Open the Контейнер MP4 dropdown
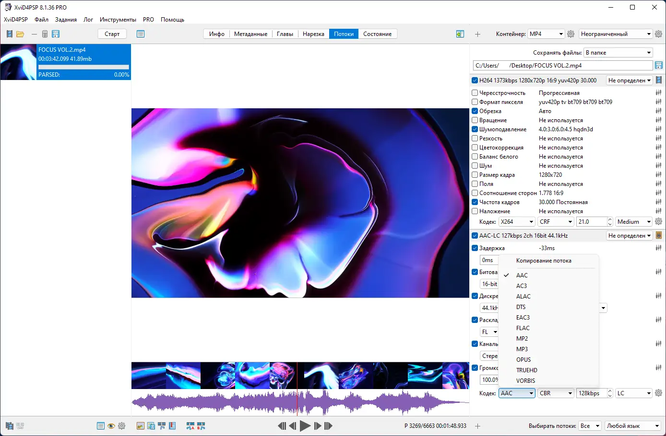This screenshot has height=436, width=666. coord(546,34)
